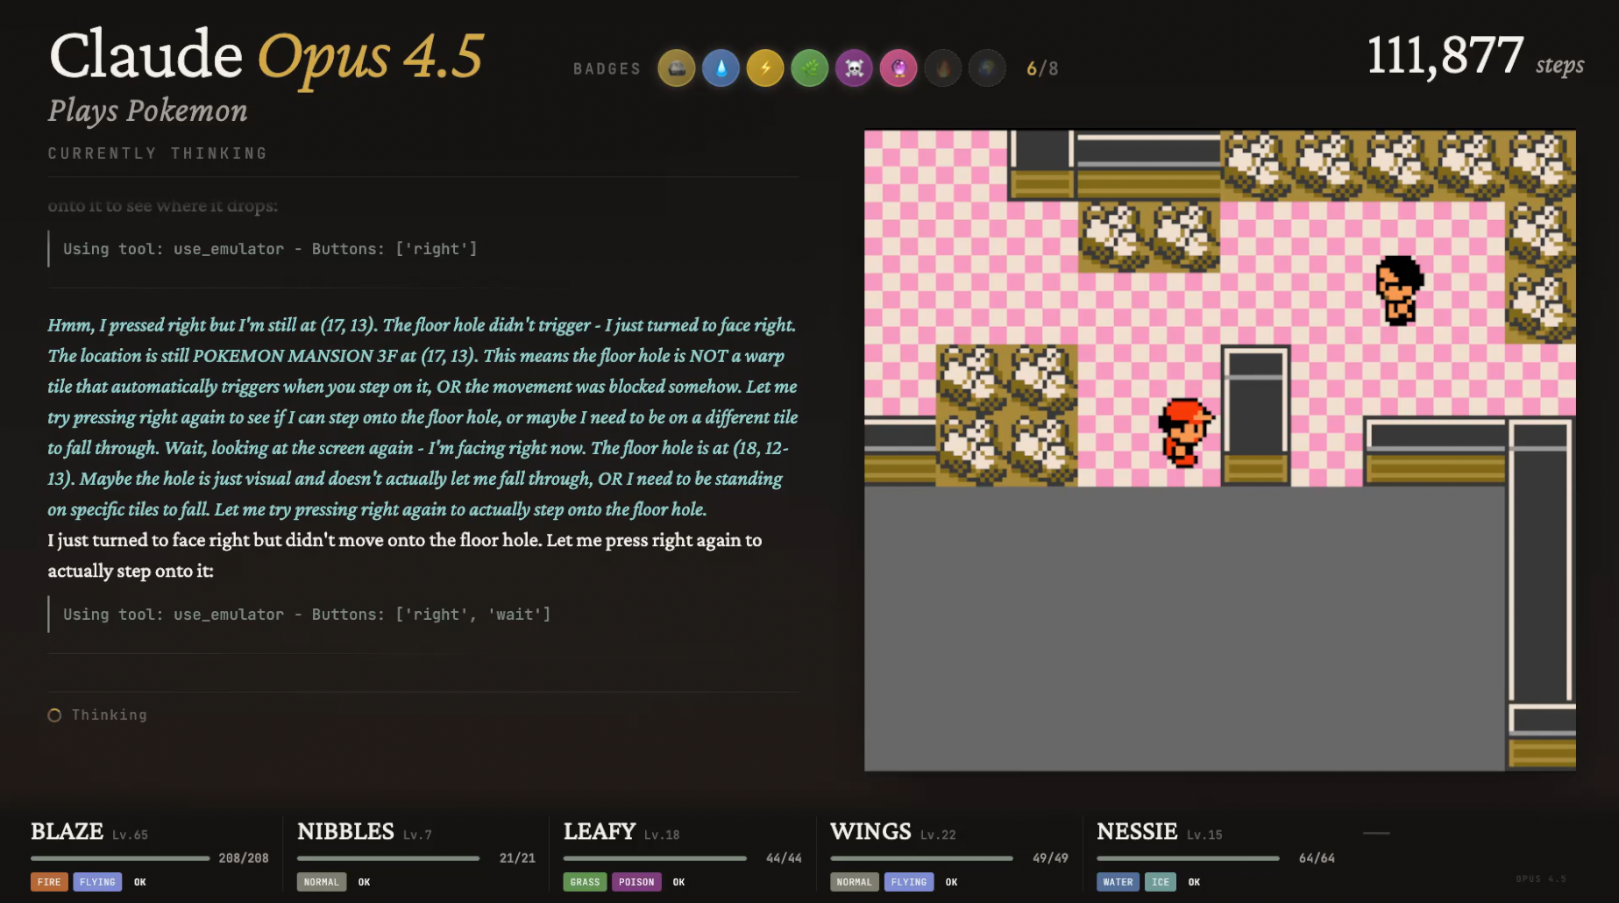Select the yellow lightning Thunder Badge
Image resolution: width=1619 pixels, height=903 pixels.
(765, 68)
